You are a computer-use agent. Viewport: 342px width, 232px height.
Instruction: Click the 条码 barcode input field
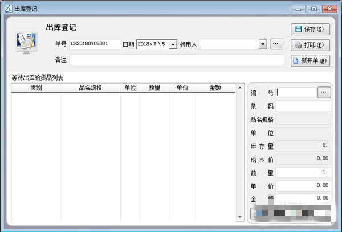click(303, 106)
